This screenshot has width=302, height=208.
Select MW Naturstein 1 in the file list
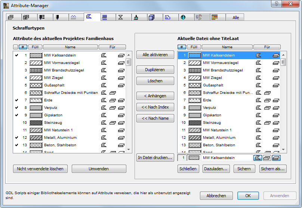pyautogui.click(x=229, y=130)
